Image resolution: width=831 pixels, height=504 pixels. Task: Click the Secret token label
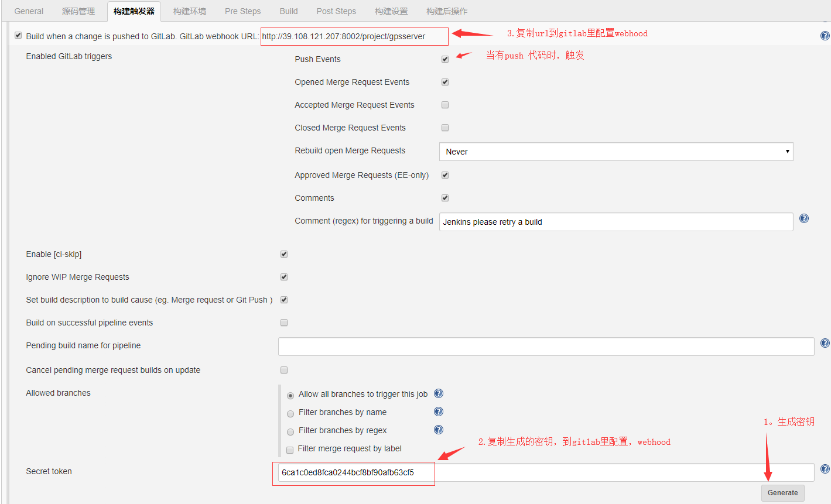pos(49,471)
